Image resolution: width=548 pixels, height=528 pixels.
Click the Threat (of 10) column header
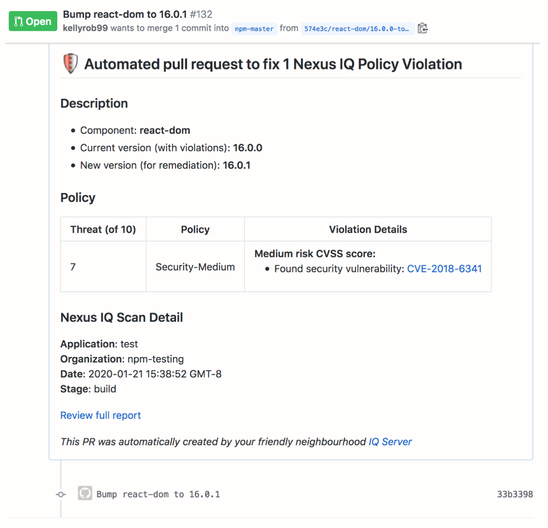pyautogui.click(x=103, y=229)
